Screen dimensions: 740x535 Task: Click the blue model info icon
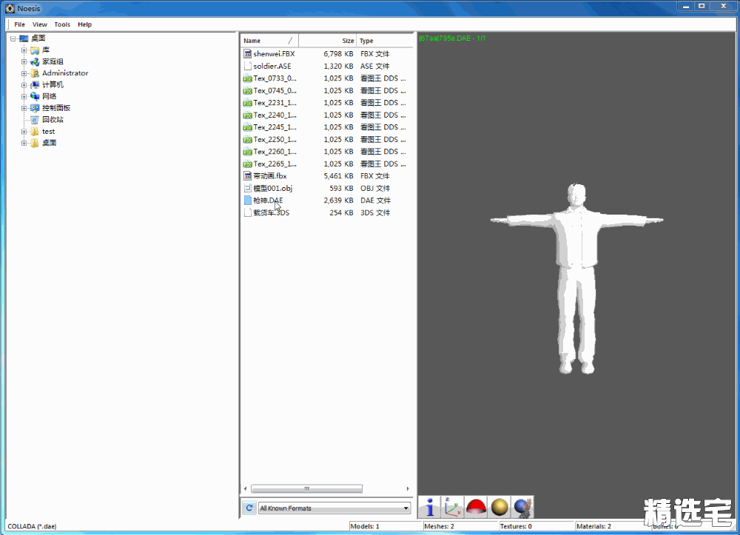point(430,507)
